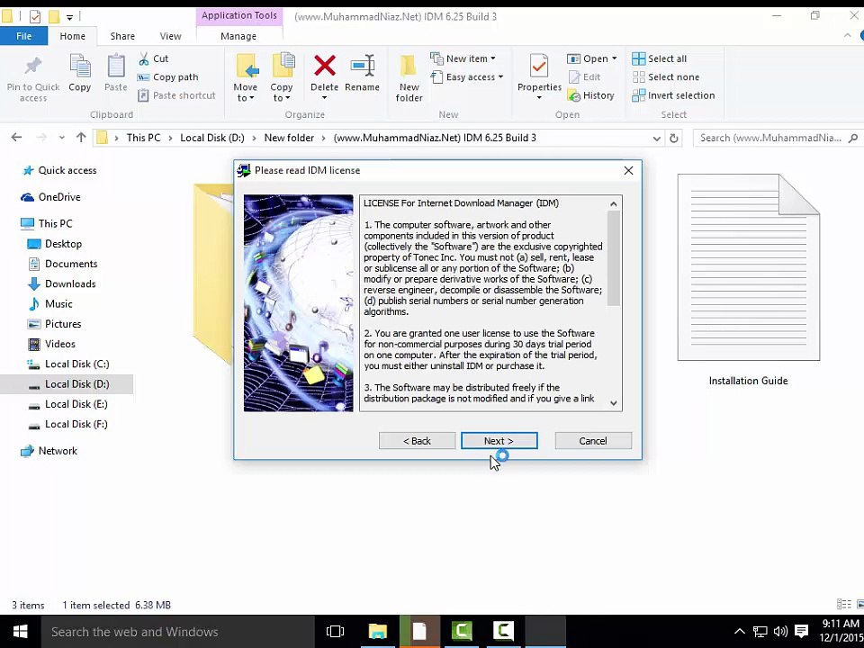Screen dimensions: 864x648
Task: Click Select all in ribbon
Action: pos(660,58)
